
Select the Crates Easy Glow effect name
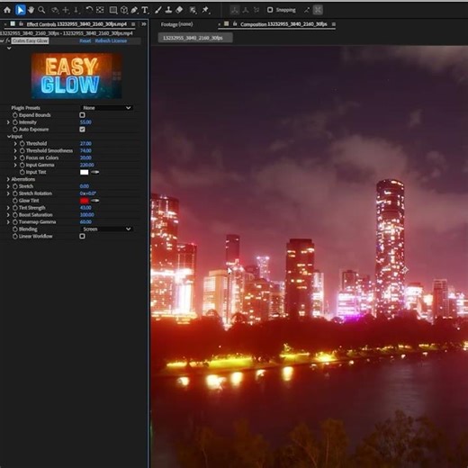click(x=30, y=40)
